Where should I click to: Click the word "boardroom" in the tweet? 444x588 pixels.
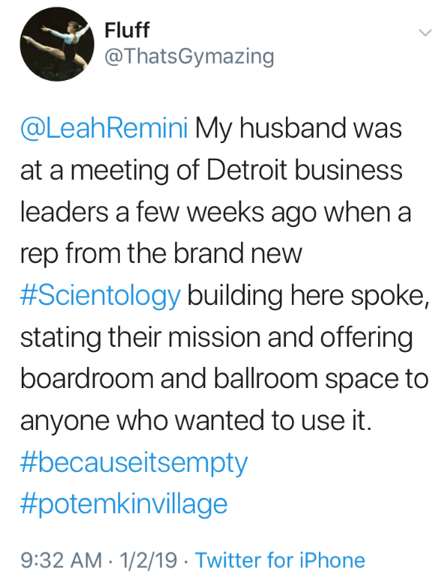(87, 379)
